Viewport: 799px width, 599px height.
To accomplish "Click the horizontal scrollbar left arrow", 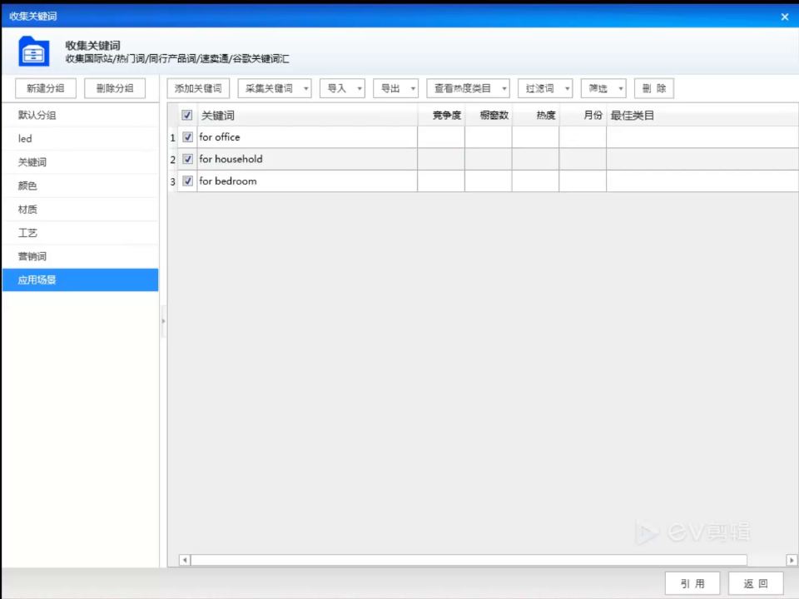I will [x=185, y=560].
